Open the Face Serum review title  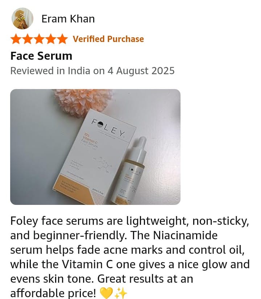click(41, 56)
